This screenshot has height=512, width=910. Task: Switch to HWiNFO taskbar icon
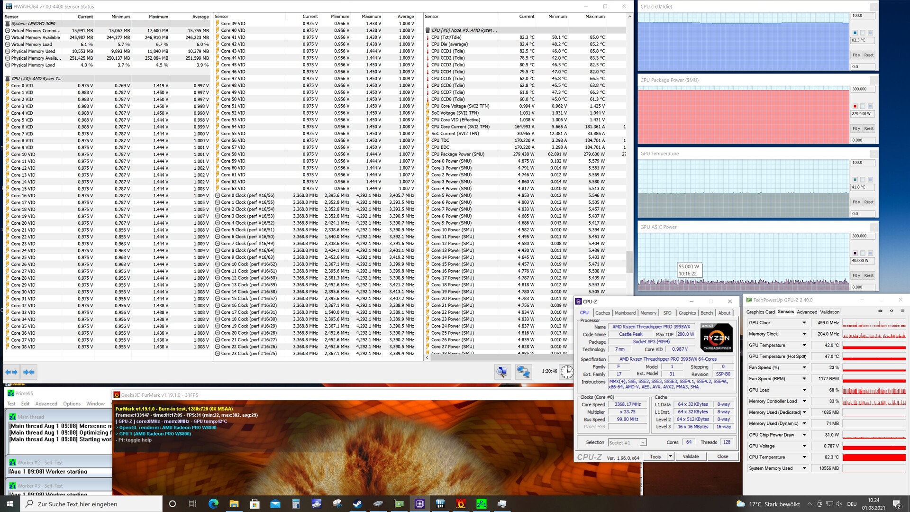[440, 503]
